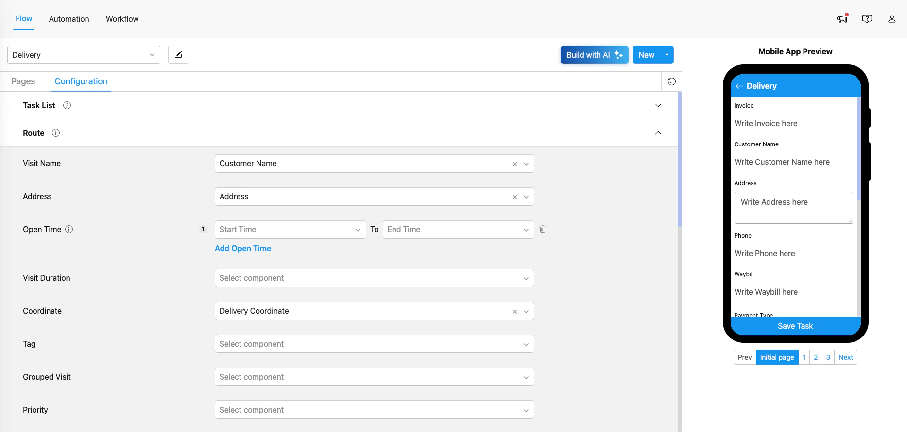This screenshot has height=432, width=907.
Task: Delete open time row with trash icon
Action: 543,229
